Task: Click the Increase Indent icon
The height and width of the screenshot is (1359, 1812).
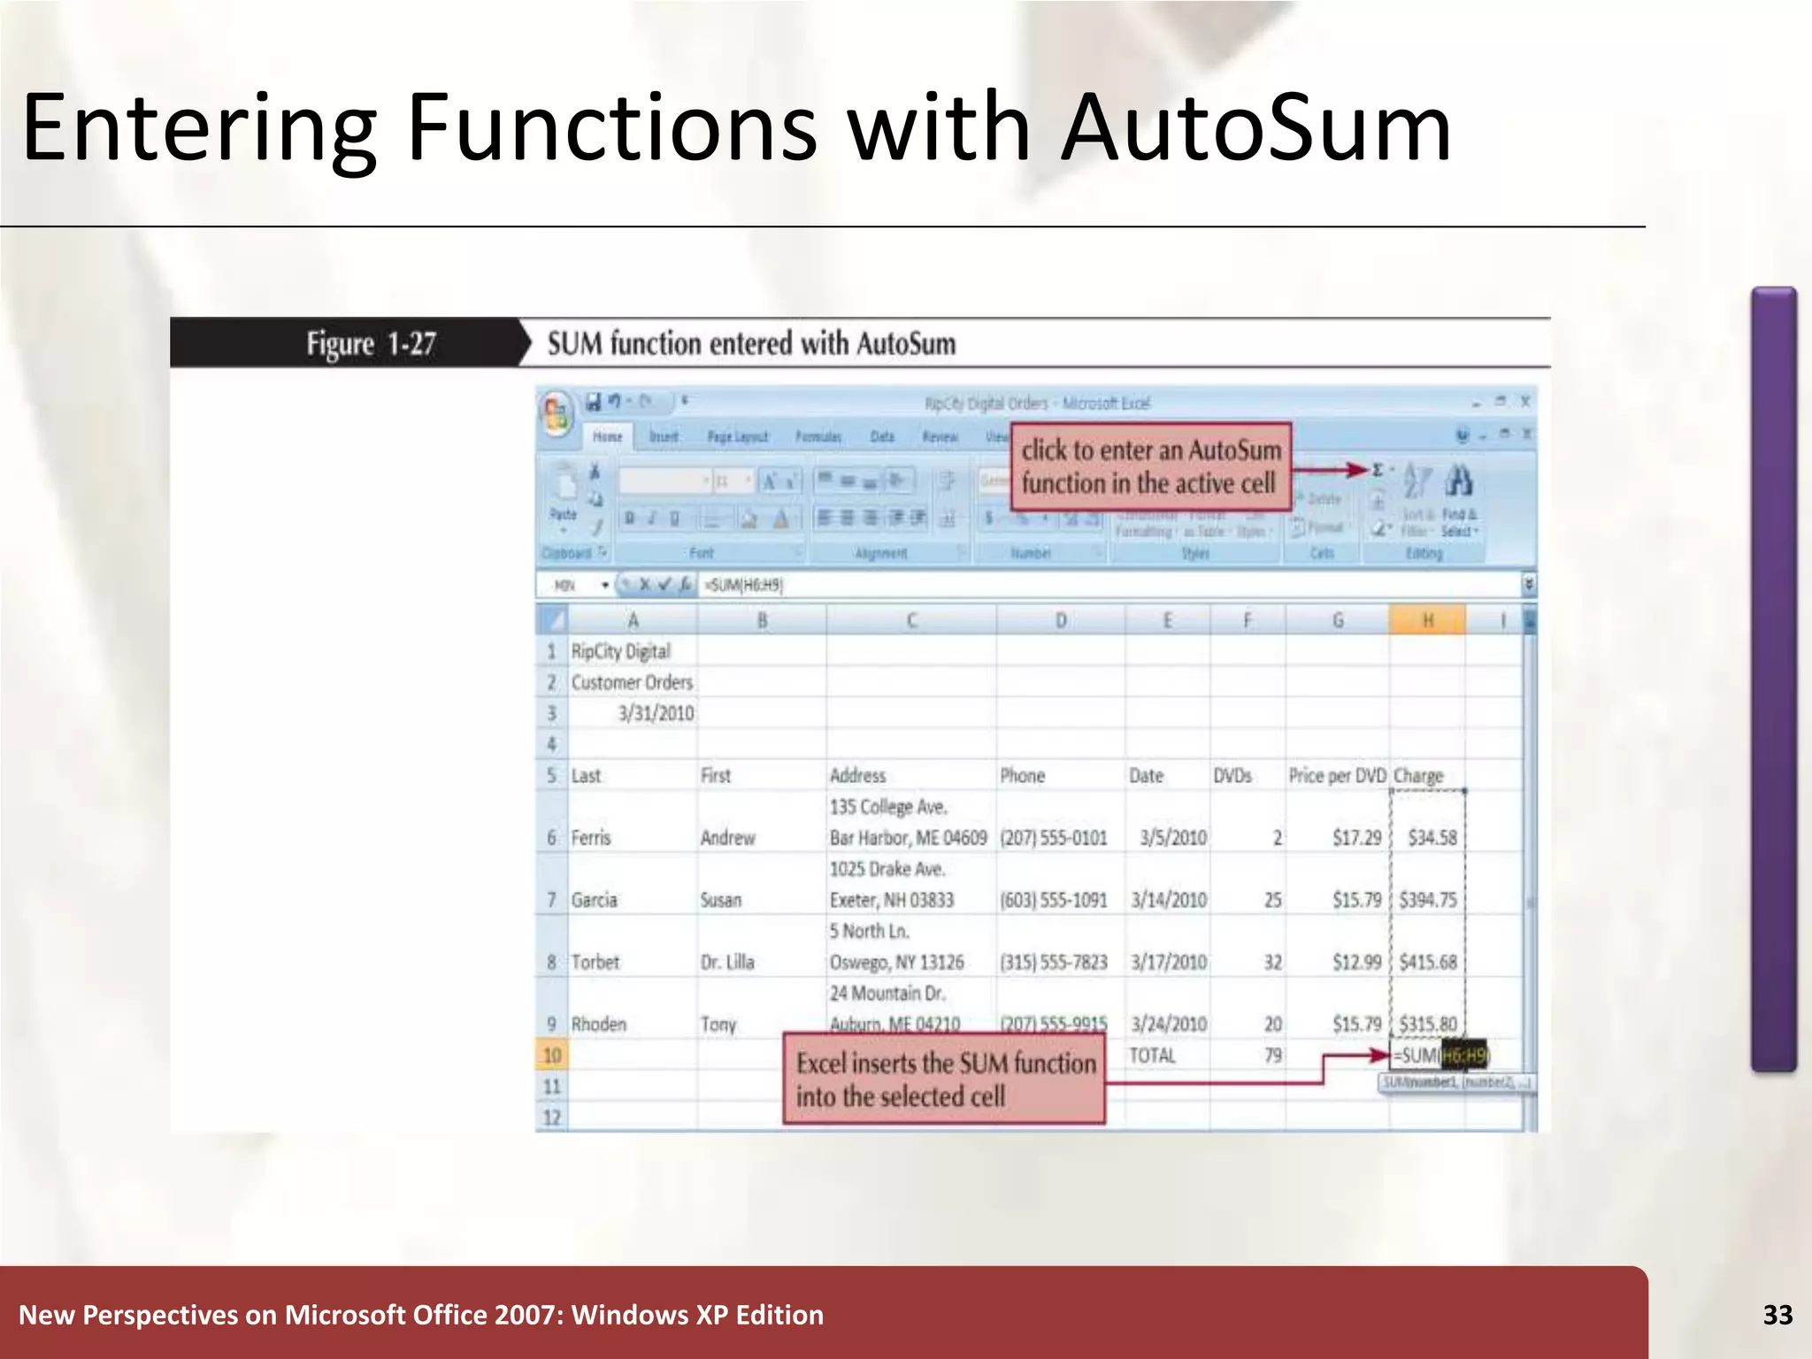Action: (918, 518)
